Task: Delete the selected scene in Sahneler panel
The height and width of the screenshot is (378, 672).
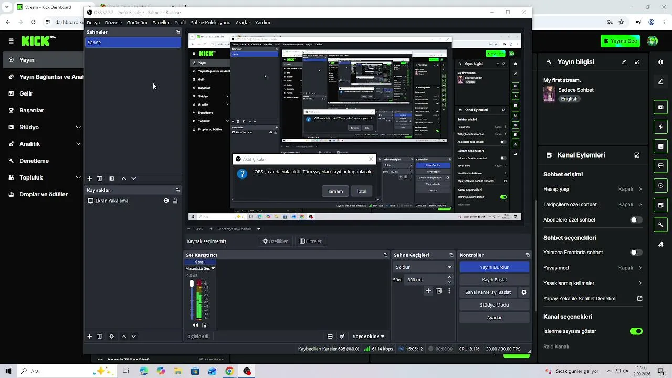Action: pos(99,178)
